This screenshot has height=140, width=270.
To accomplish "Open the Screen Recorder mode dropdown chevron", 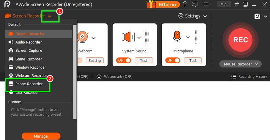I will pyautogui.click(x=50, y=16).
